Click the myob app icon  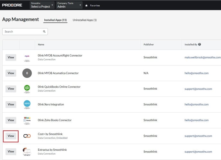pos(27,58)
